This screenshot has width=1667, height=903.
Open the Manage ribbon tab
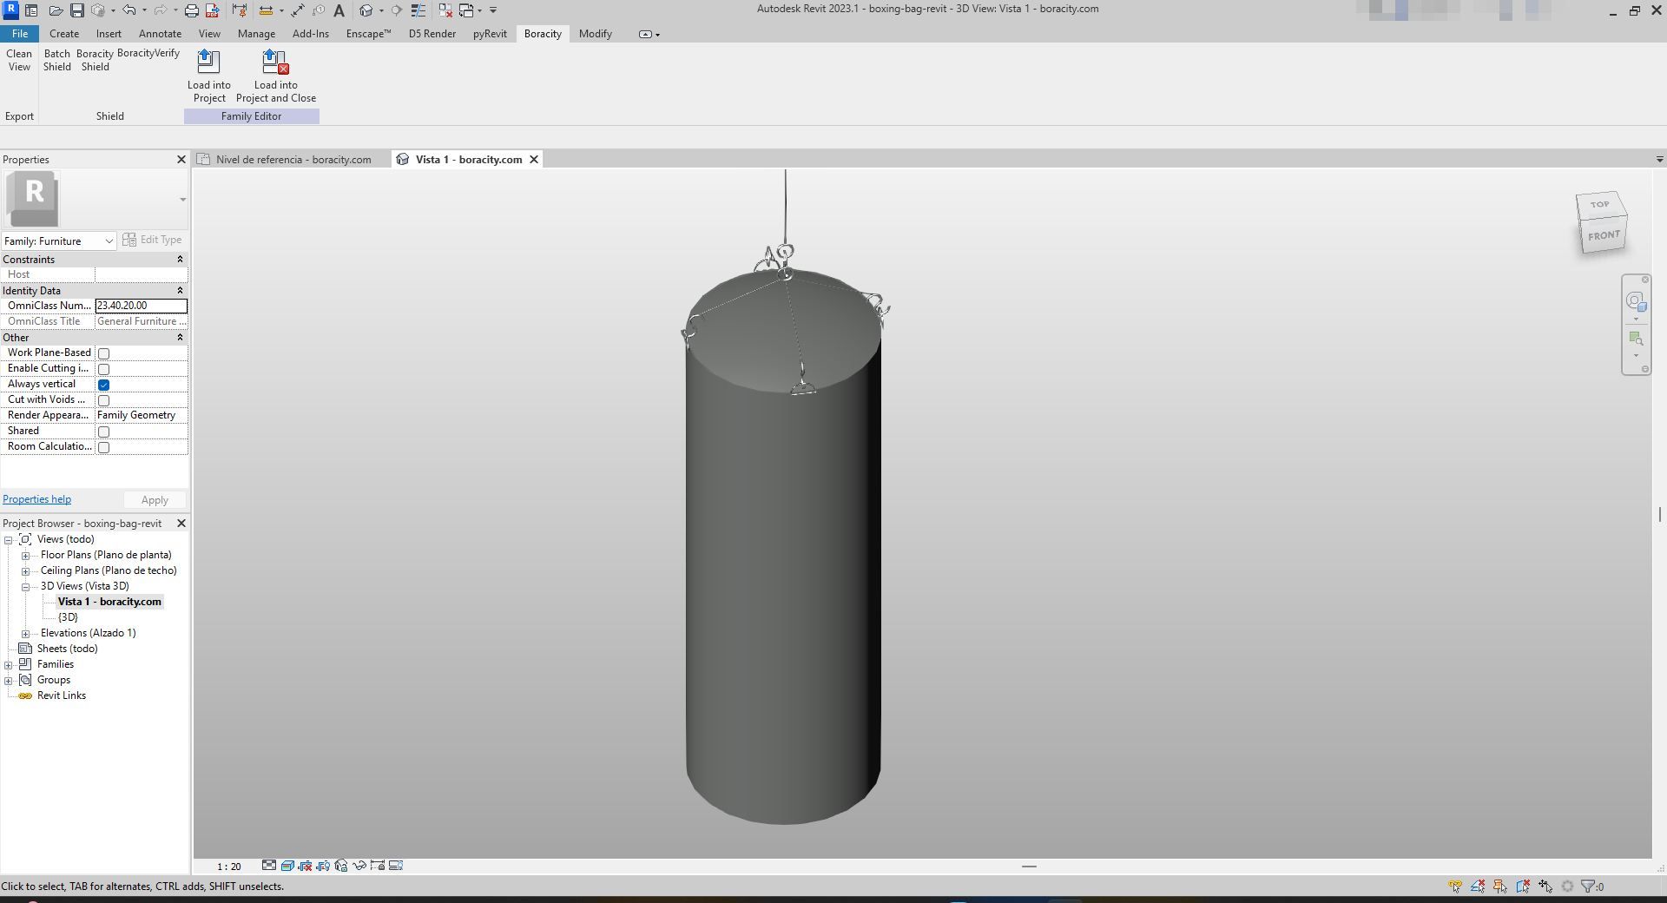(x=256, y=34)
